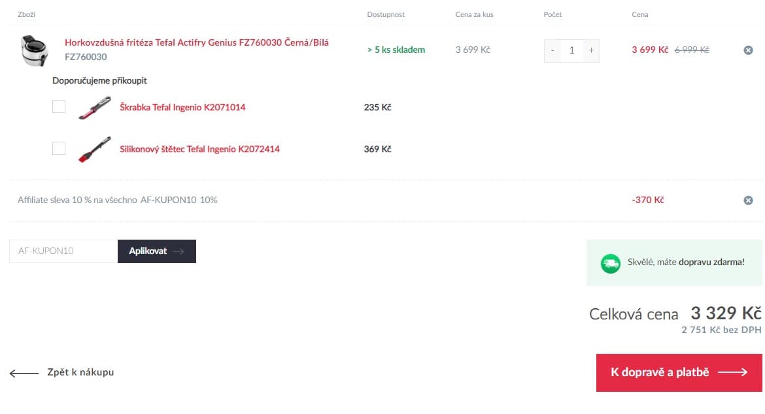This screenshot has width=765, height=414.
Task: Open Škrabka Tefal Ingenio K2071014 link
Action: (x=182, y=107)
